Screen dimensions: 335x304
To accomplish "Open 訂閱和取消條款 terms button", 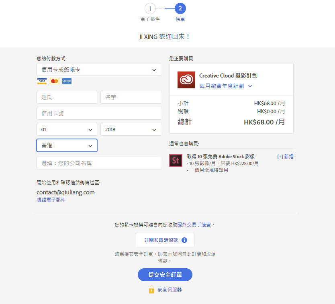I will (165, 240).
